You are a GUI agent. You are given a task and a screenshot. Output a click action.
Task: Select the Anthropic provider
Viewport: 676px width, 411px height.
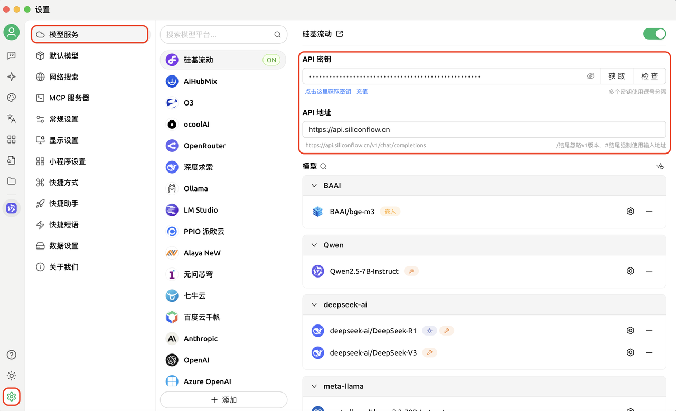(223, 339)
